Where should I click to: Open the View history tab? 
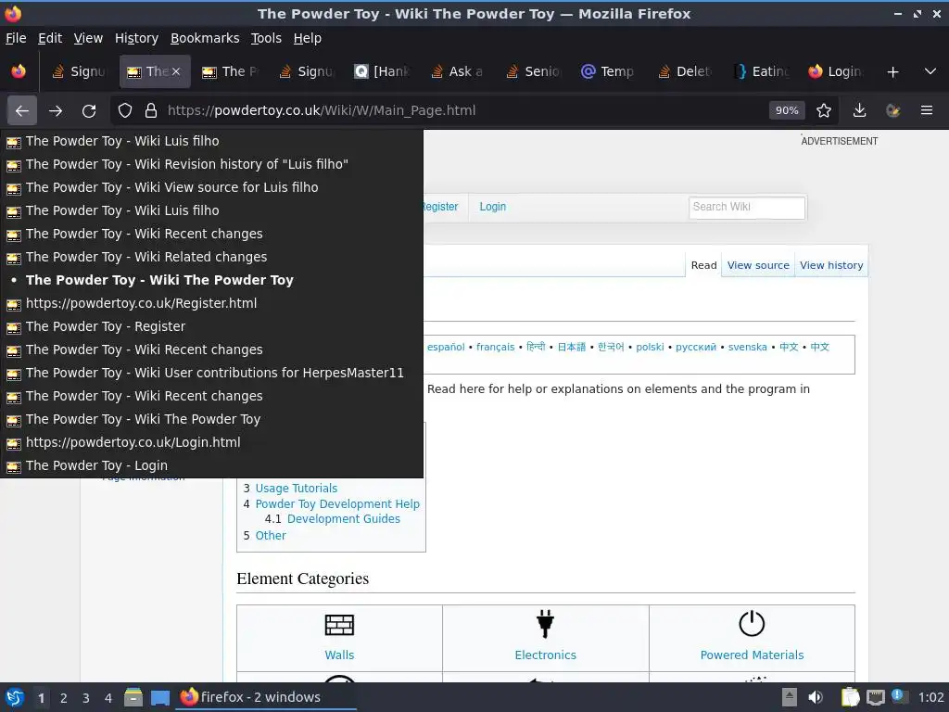coord(831,265)
